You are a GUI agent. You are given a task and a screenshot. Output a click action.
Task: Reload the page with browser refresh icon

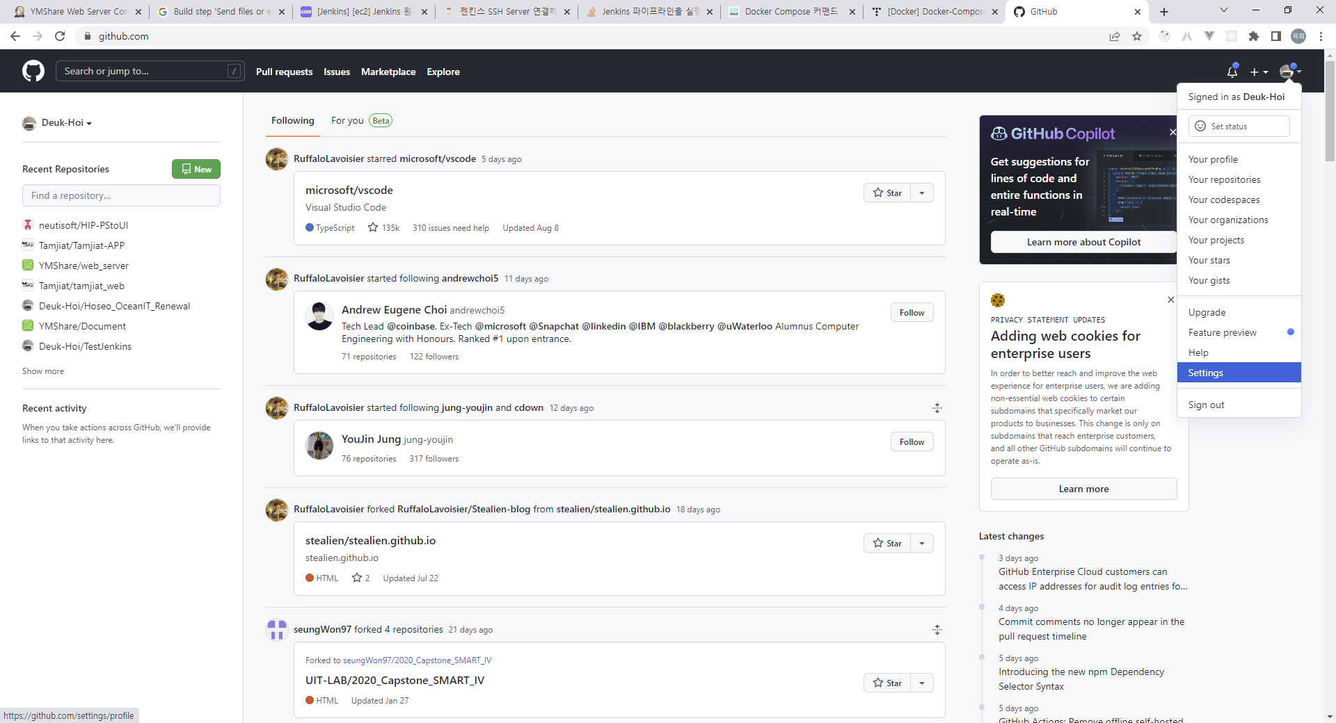[60, 36]
